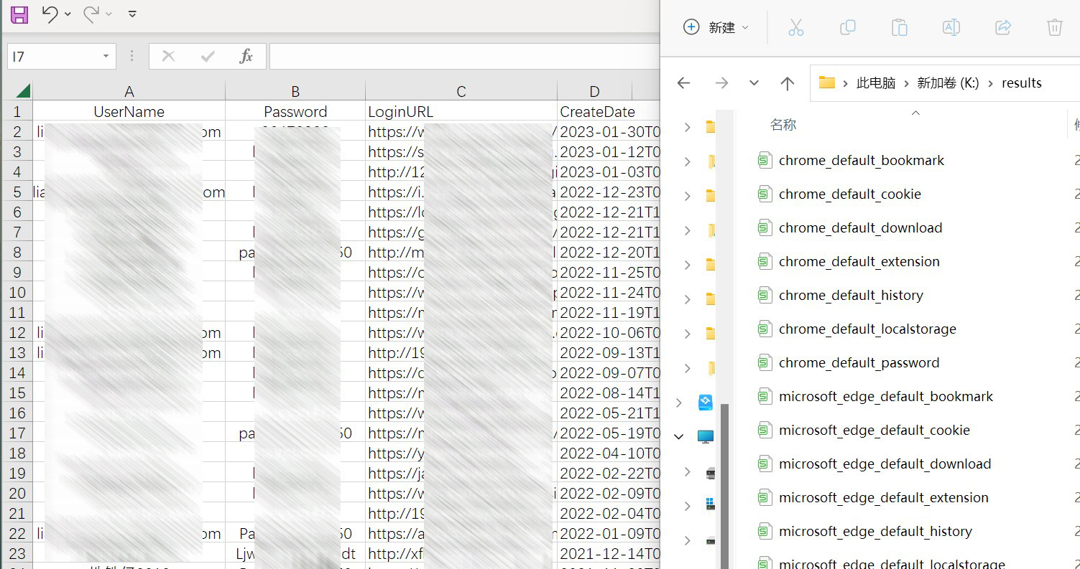Image resolution: width=1080 pixels, height=569 pixels.
Task: Select the blue cloud drive icon in navigation pane
Action: click(706, 403)
